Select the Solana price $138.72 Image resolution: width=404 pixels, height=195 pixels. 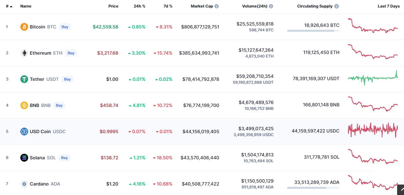click(x=109, y=158)
